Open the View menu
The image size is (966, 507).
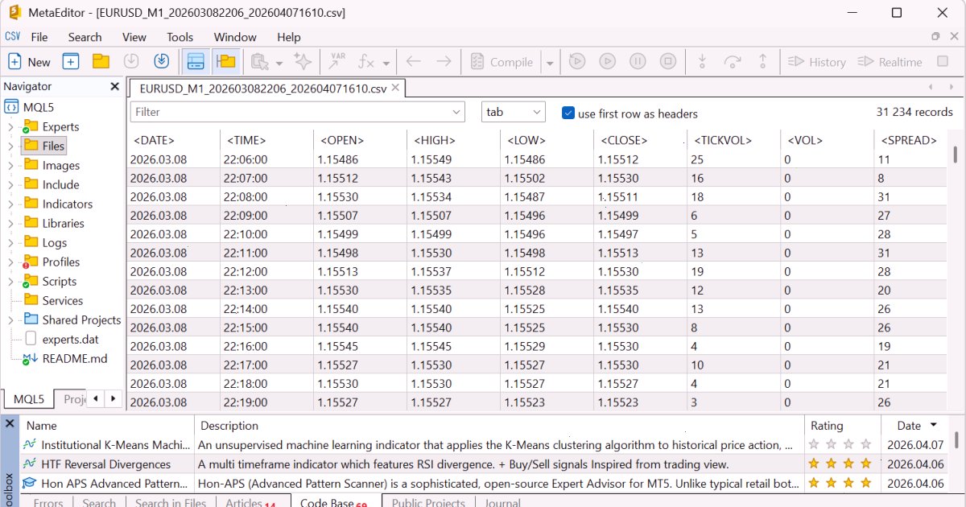134,37
